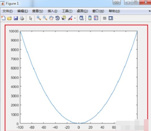
Task: Print the figure using printer icon
Action: tap(22, 18)
